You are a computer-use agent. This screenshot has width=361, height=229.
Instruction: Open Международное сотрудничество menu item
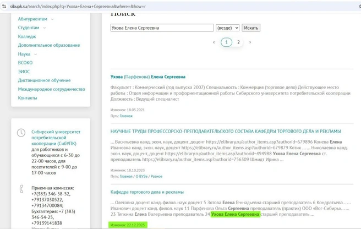tap(52, 89)
